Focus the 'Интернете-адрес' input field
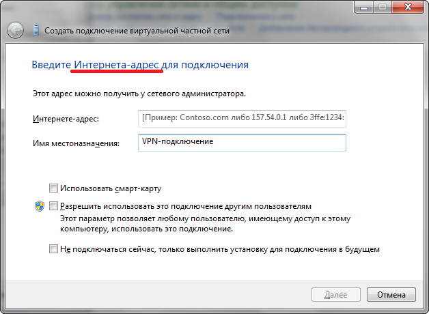The height and width of the screenshot is (314, 429). pyautogui.click(x=242, y=118)
